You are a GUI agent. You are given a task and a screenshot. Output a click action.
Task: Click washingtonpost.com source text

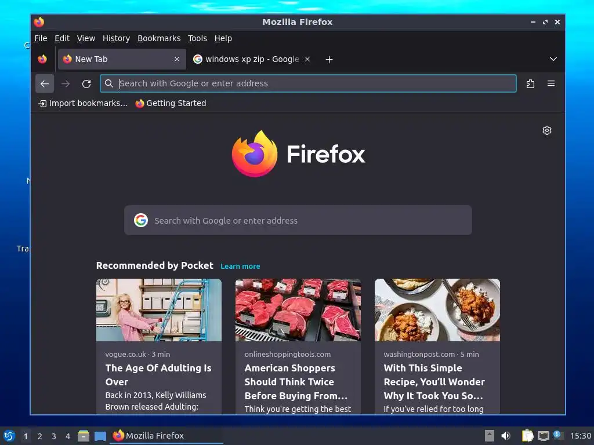[419, 355]
